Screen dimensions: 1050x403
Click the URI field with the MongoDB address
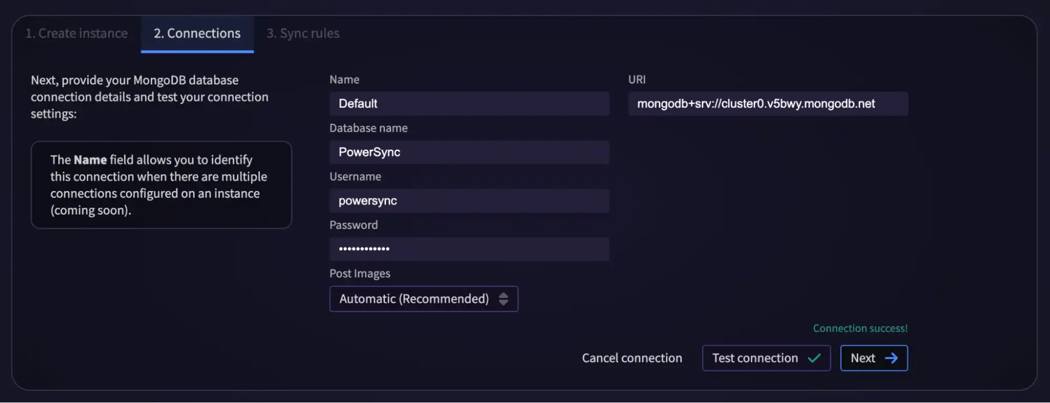tap(768, 103)
